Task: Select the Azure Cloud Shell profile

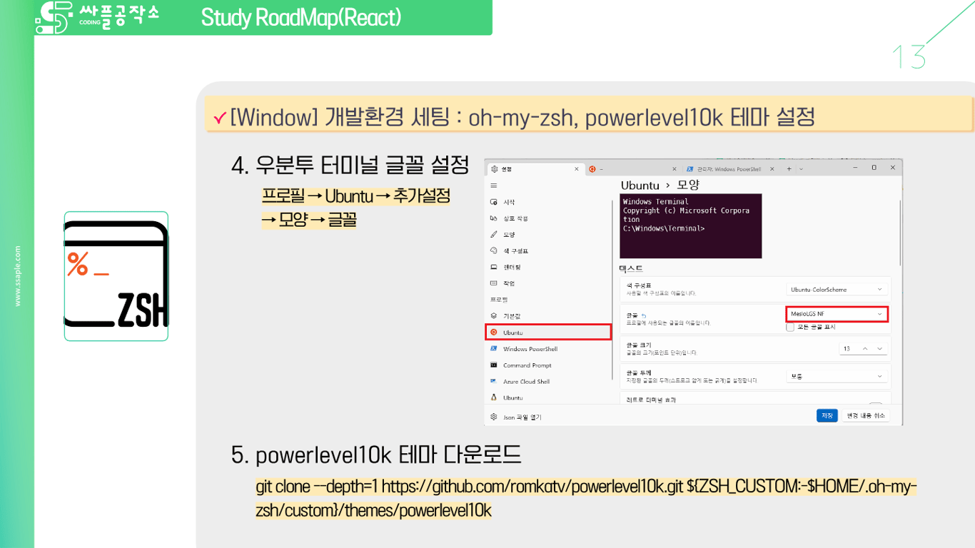Action: pos(548,382)
